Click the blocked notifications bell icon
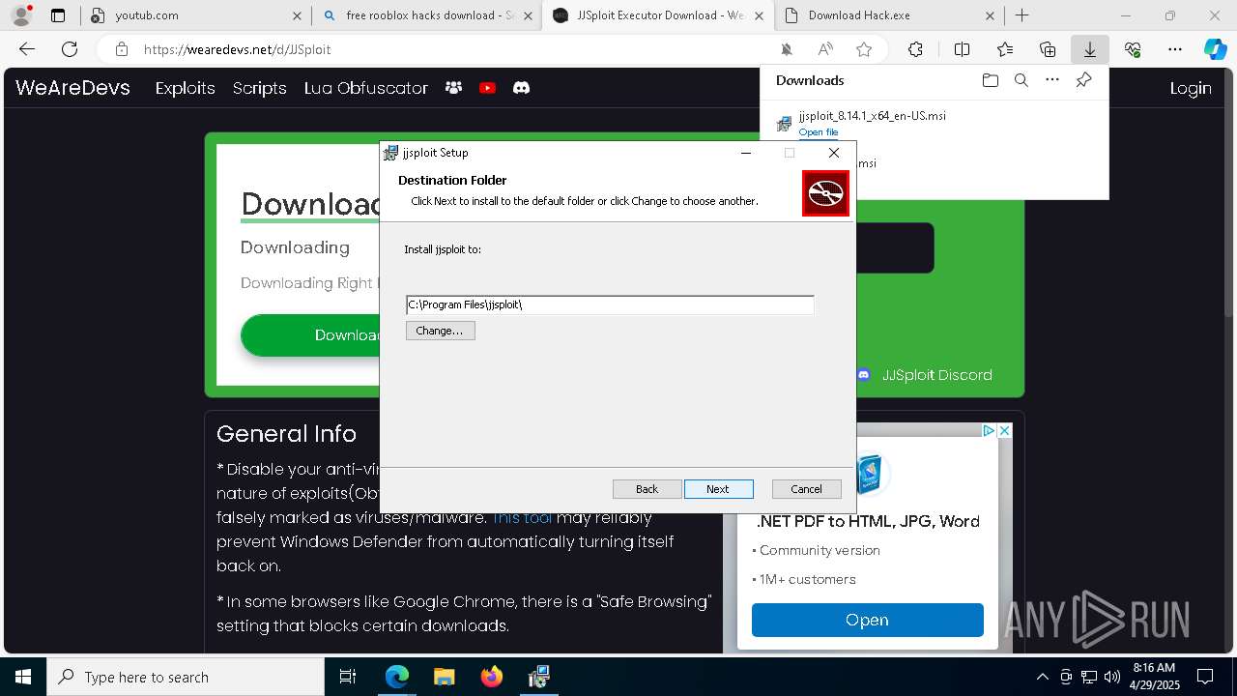Viewport: 1237px width, 696px height. pos(787,49)
